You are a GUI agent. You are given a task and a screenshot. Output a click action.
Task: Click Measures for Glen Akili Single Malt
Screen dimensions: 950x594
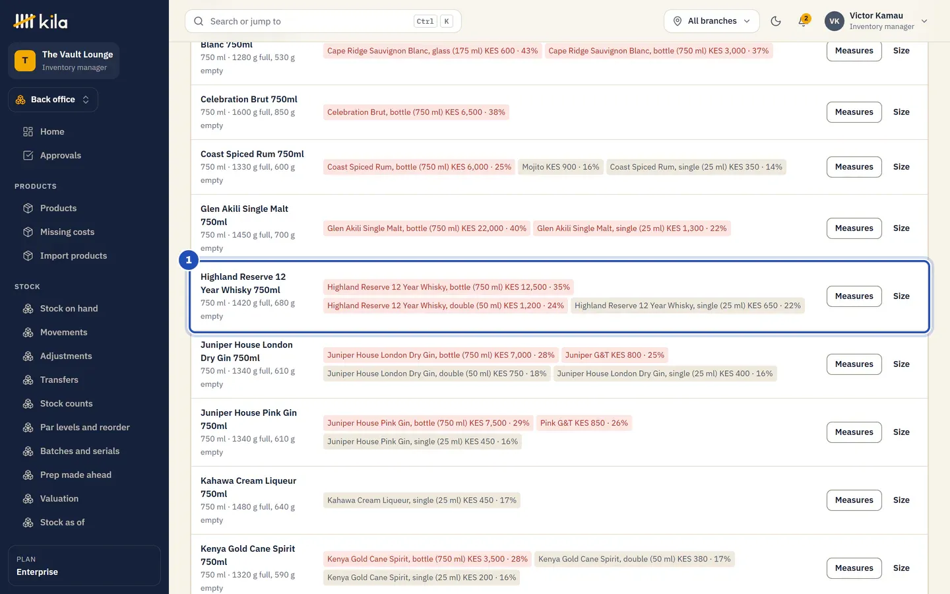(x=854, y=228)
